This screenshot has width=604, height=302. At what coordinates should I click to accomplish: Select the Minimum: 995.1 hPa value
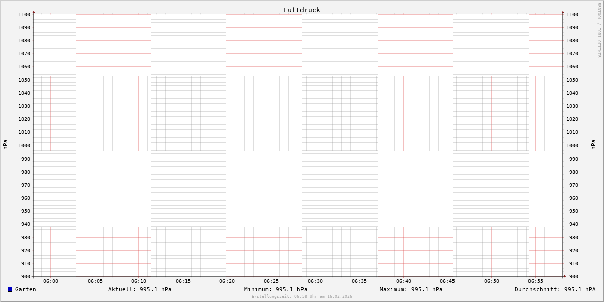point(275,289)
